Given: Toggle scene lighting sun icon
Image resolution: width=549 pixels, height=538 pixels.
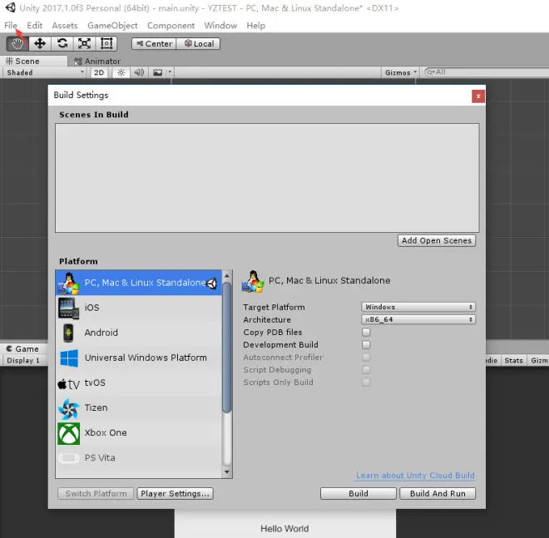Looking at the screenshot, I should (x=121, y=72).
